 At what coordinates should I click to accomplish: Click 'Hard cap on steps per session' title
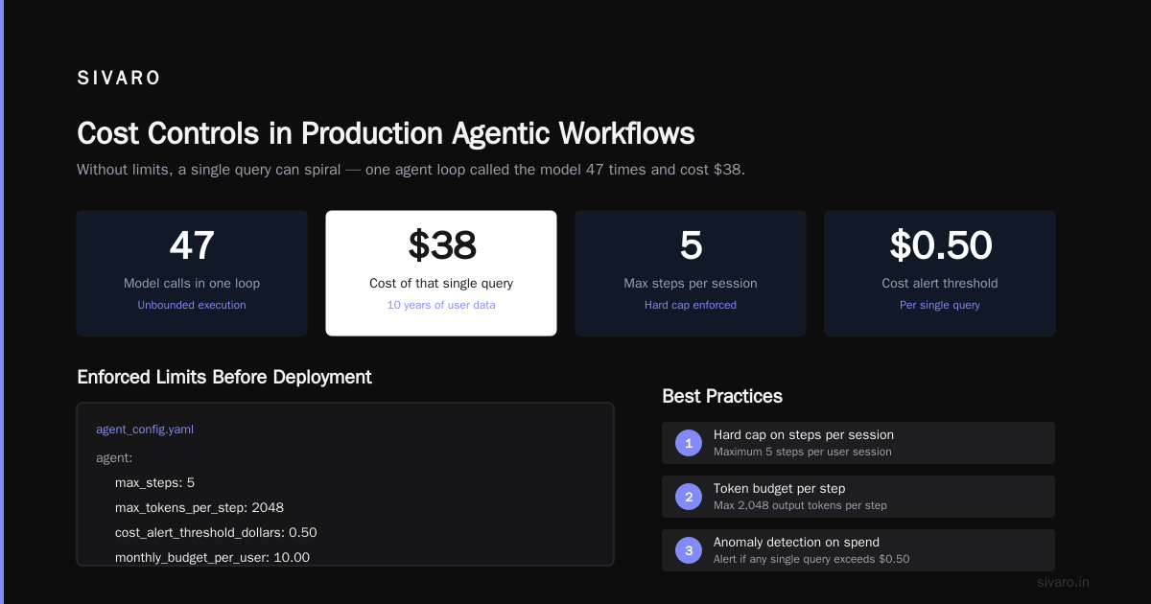[x=804, y=435]
